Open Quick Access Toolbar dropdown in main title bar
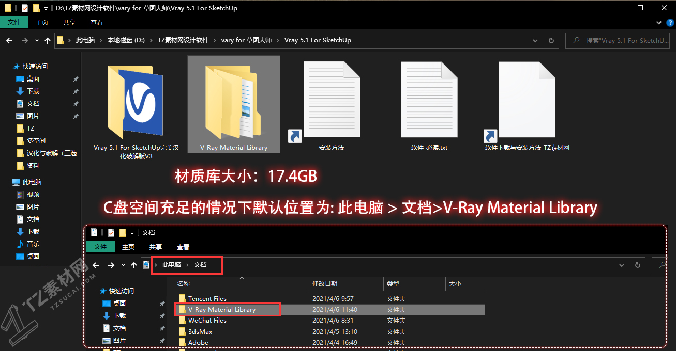 click(46, 9)
